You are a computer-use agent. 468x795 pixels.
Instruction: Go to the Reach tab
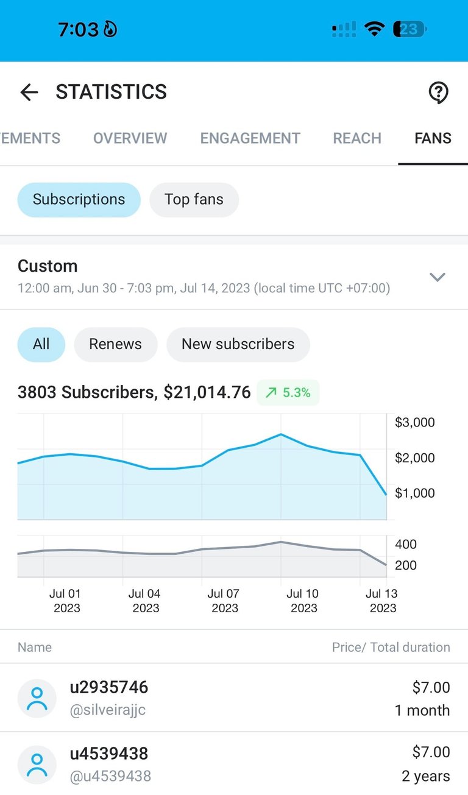pyautogui.click(x=357, y=138)
